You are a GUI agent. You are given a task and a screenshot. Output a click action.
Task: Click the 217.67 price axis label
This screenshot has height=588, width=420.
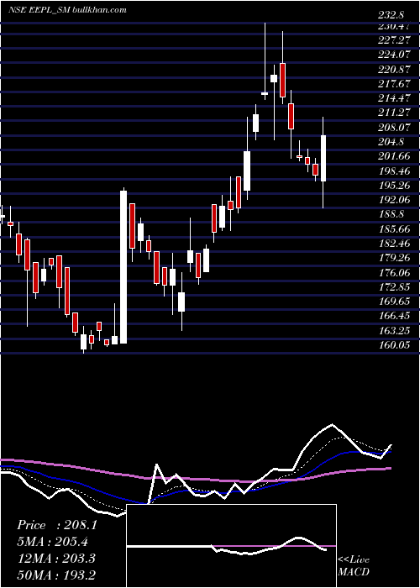point(393,84)
